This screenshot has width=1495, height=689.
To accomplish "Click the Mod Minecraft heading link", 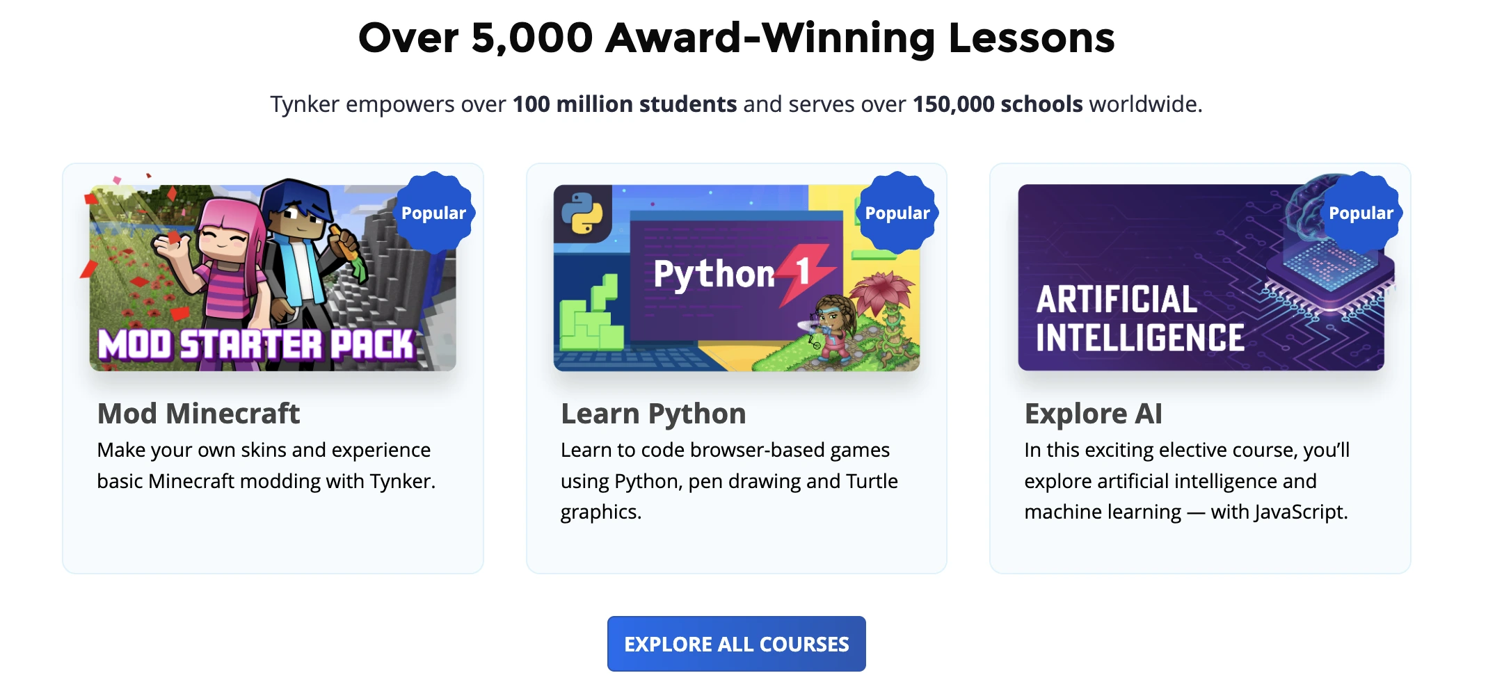I will (x=198, y=414).
